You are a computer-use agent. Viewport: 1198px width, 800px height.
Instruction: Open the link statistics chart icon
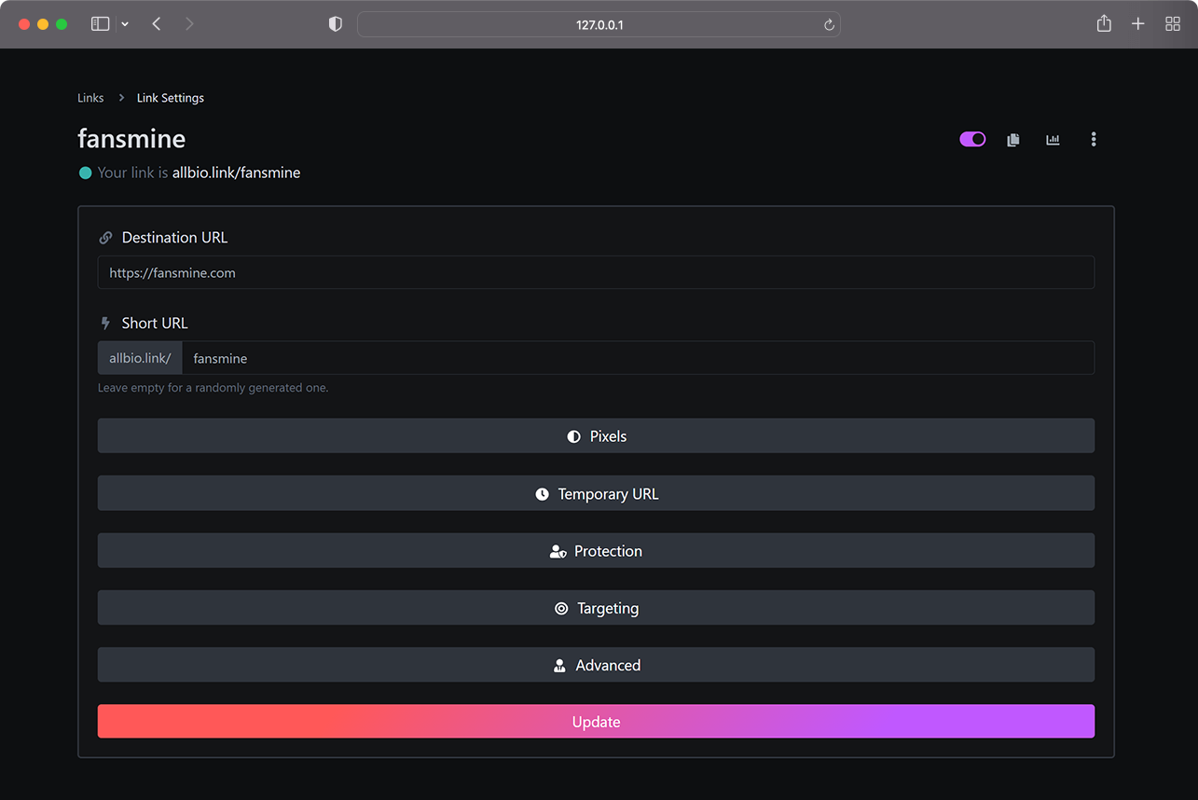1053,140
